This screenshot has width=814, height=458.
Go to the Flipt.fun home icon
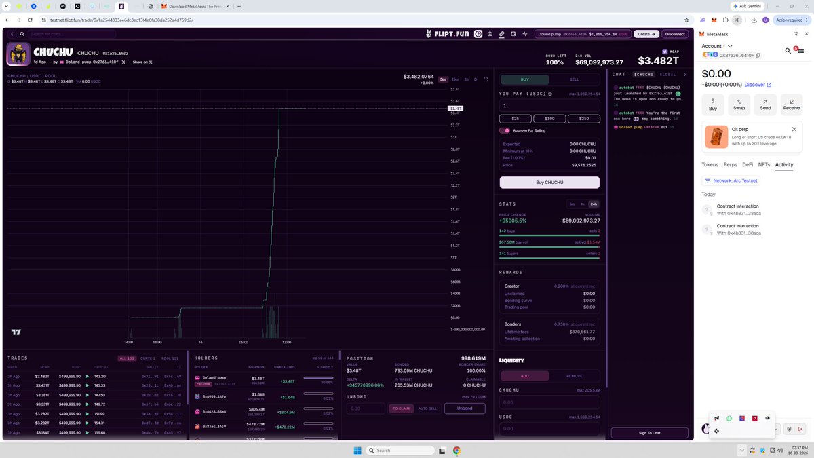[490, 34]
